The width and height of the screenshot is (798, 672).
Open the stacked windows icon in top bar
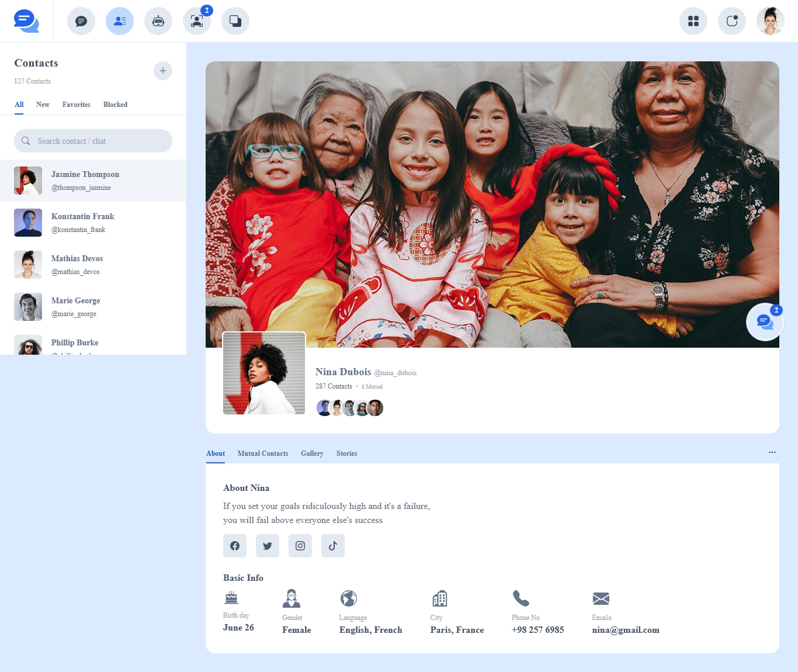[x=235, y=21]
